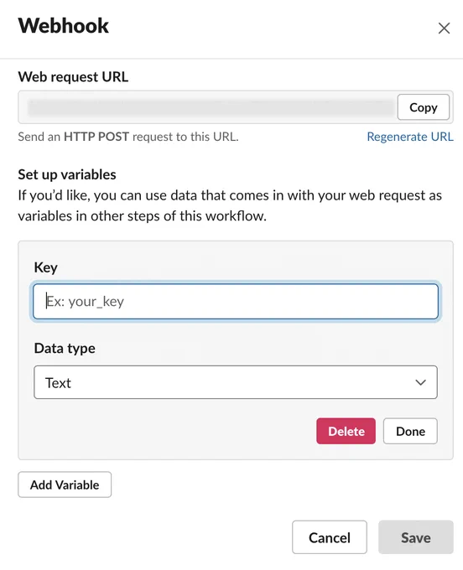Delete this variable

(x=346, y=431)
